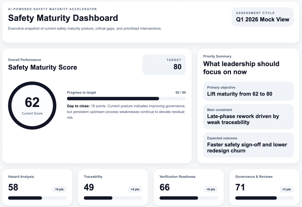This screenshot has height=207, width=302.
Task: Click the Progress to target bar
Action: coord(126,99)
